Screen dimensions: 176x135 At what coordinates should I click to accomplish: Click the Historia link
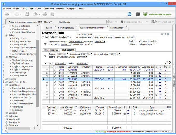pyautogui.click(x=132, y=44)
